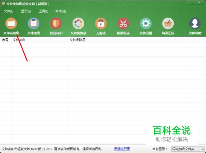Open the 显示(V) menu

pyautogui.click(x=26, y=11)
